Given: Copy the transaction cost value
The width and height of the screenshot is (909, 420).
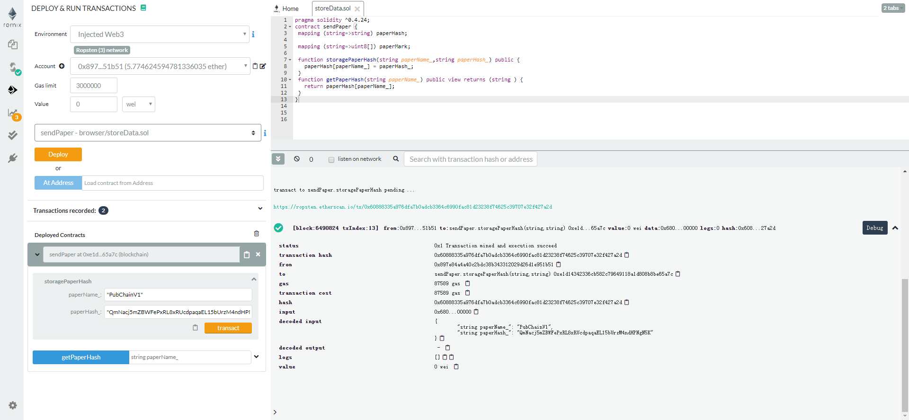Looking at the screenshot, I should coord(467,293).
